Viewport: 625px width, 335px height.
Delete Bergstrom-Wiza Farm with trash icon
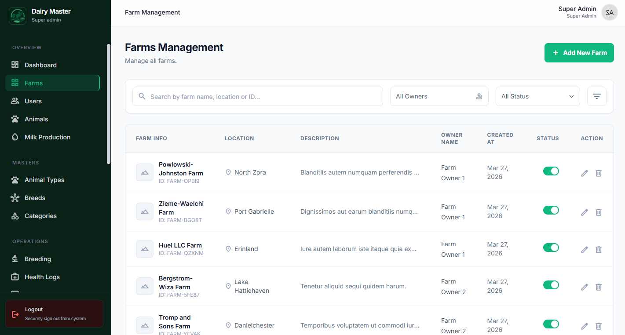click(x=598, y=287)
